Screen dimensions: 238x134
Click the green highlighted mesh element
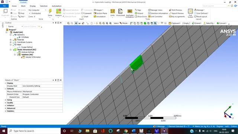[136, 63]
